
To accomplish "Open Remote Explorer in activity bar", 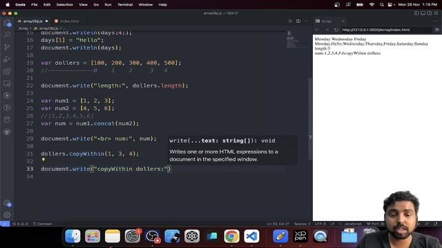I will (x=7, y=83).
